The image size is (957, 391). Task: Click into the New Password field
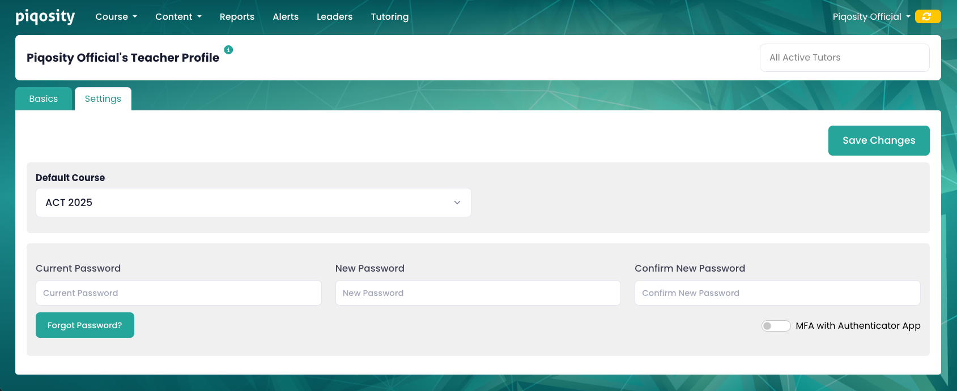click(478, 293)
